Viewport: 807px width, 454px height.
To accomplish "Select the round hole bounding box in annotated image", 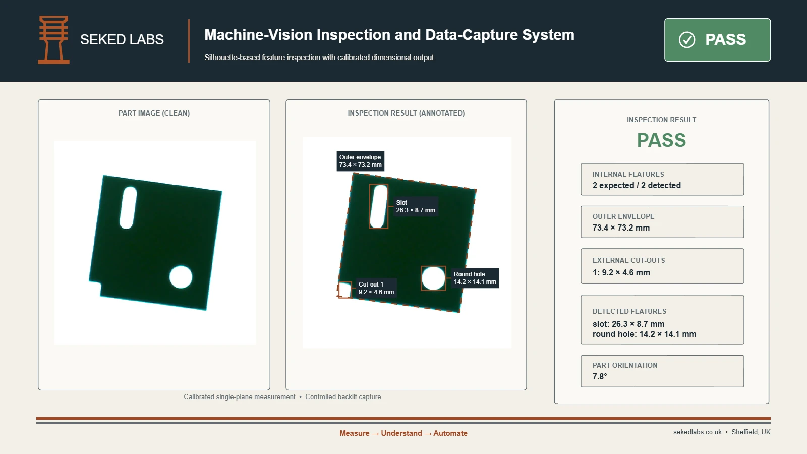I will pos(433,278).
